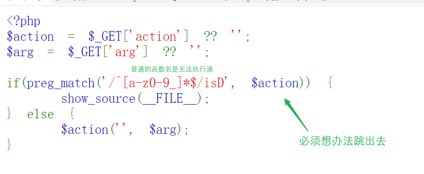The height and width of the screenshot is (174, 424).
Task: Click $action inside the preg_match call
Action: coord(275,83)
